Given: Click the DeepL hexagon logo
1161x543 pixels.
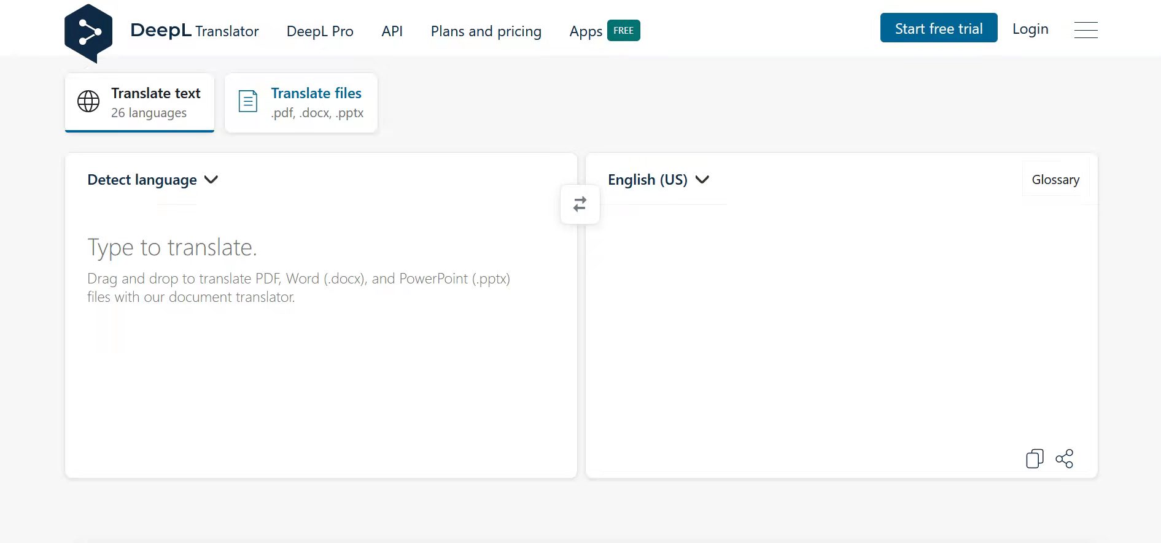Looking at the screenshot, I should point(88,33).
